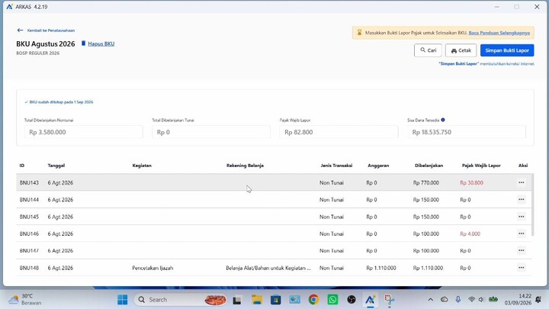Screen dimensions: 549x309
Task: Open File Explorer from taskbar
Action: (x=257, y=300)
